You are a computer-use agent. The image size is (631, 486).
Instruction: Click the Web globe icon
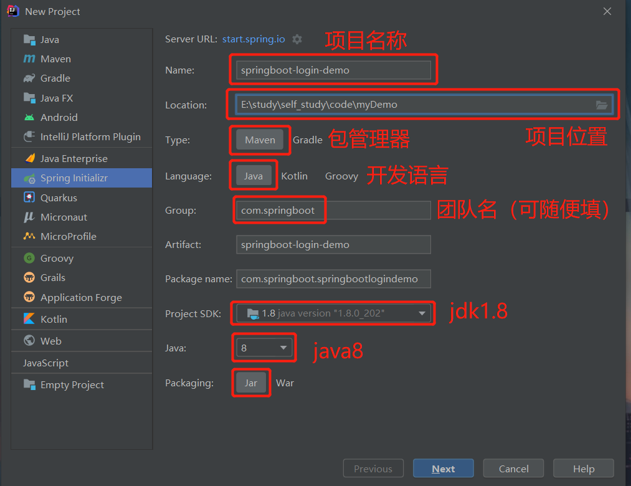(29, 341)
